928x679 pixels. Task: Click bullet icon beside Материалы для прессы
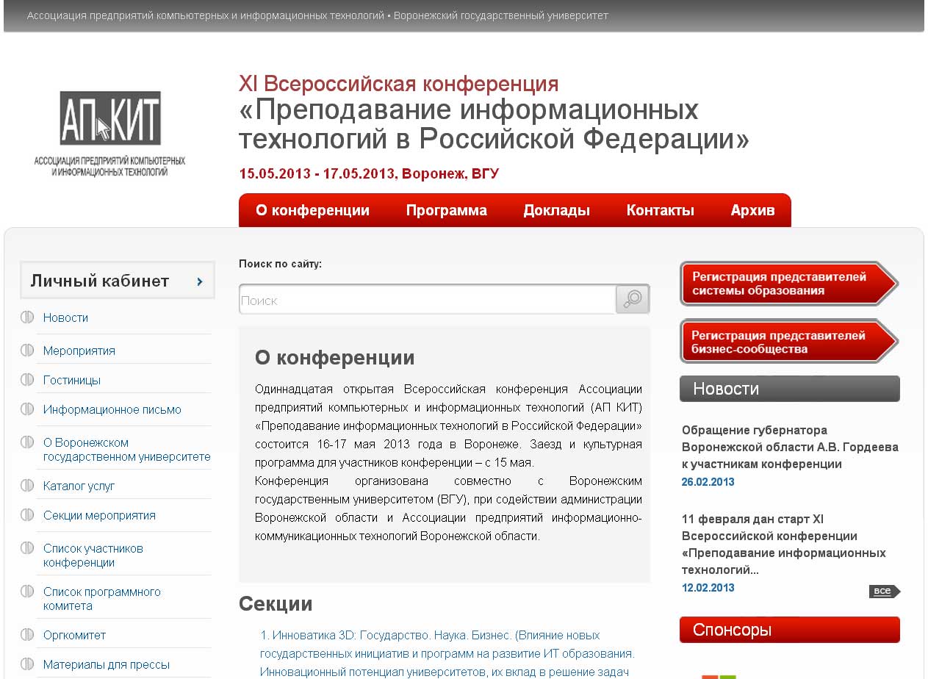(x=27, y=664)
